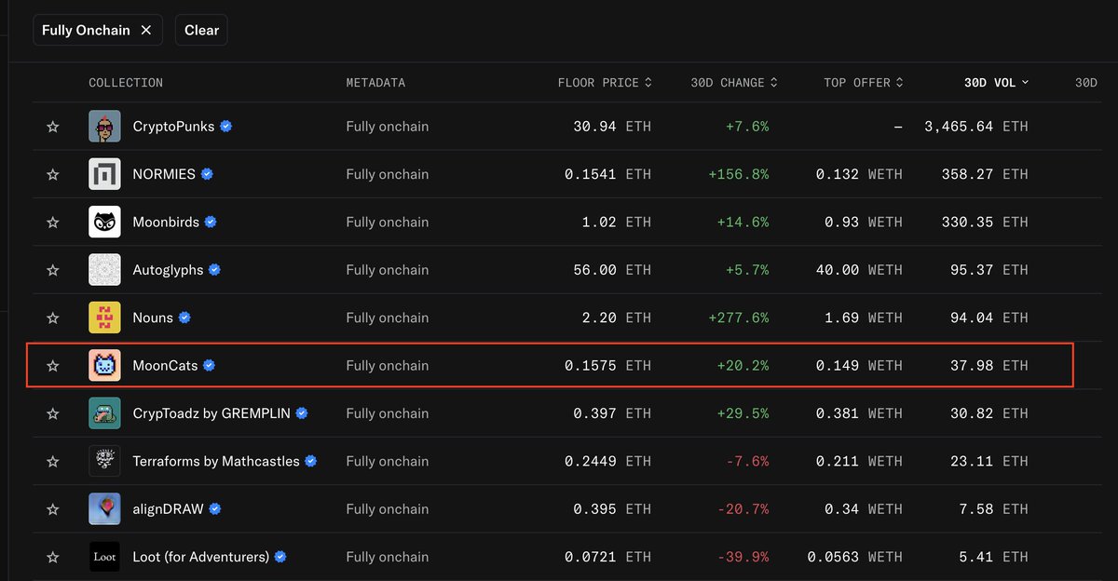1118x581 pixels.
Task: Click the CryptoPunks verified badge
Action: [x=226, y=126]
